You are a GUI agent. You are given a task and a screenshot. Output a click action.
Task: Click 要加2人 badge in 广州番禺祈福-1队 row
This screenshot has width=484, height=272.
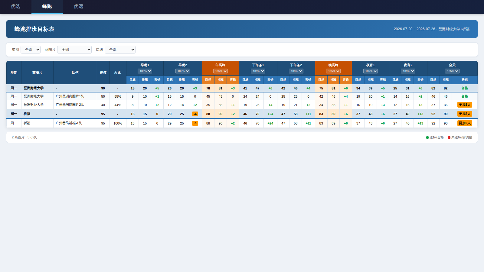click(465, 123)
